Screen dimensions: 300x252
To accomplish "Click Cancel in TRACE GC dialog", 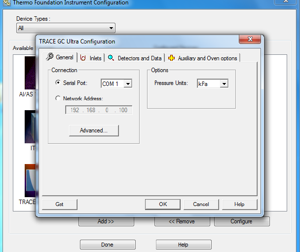I will pyautogui.click(x=201, y=204).
